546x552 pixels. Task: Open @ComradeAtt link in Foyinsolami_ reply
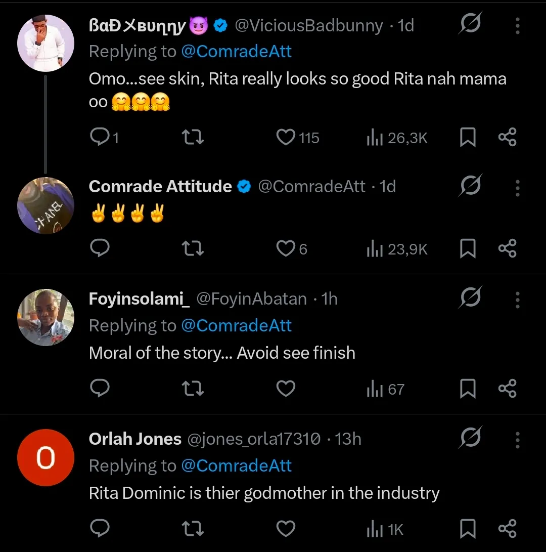pyautogui.click(x=236, y=326)
